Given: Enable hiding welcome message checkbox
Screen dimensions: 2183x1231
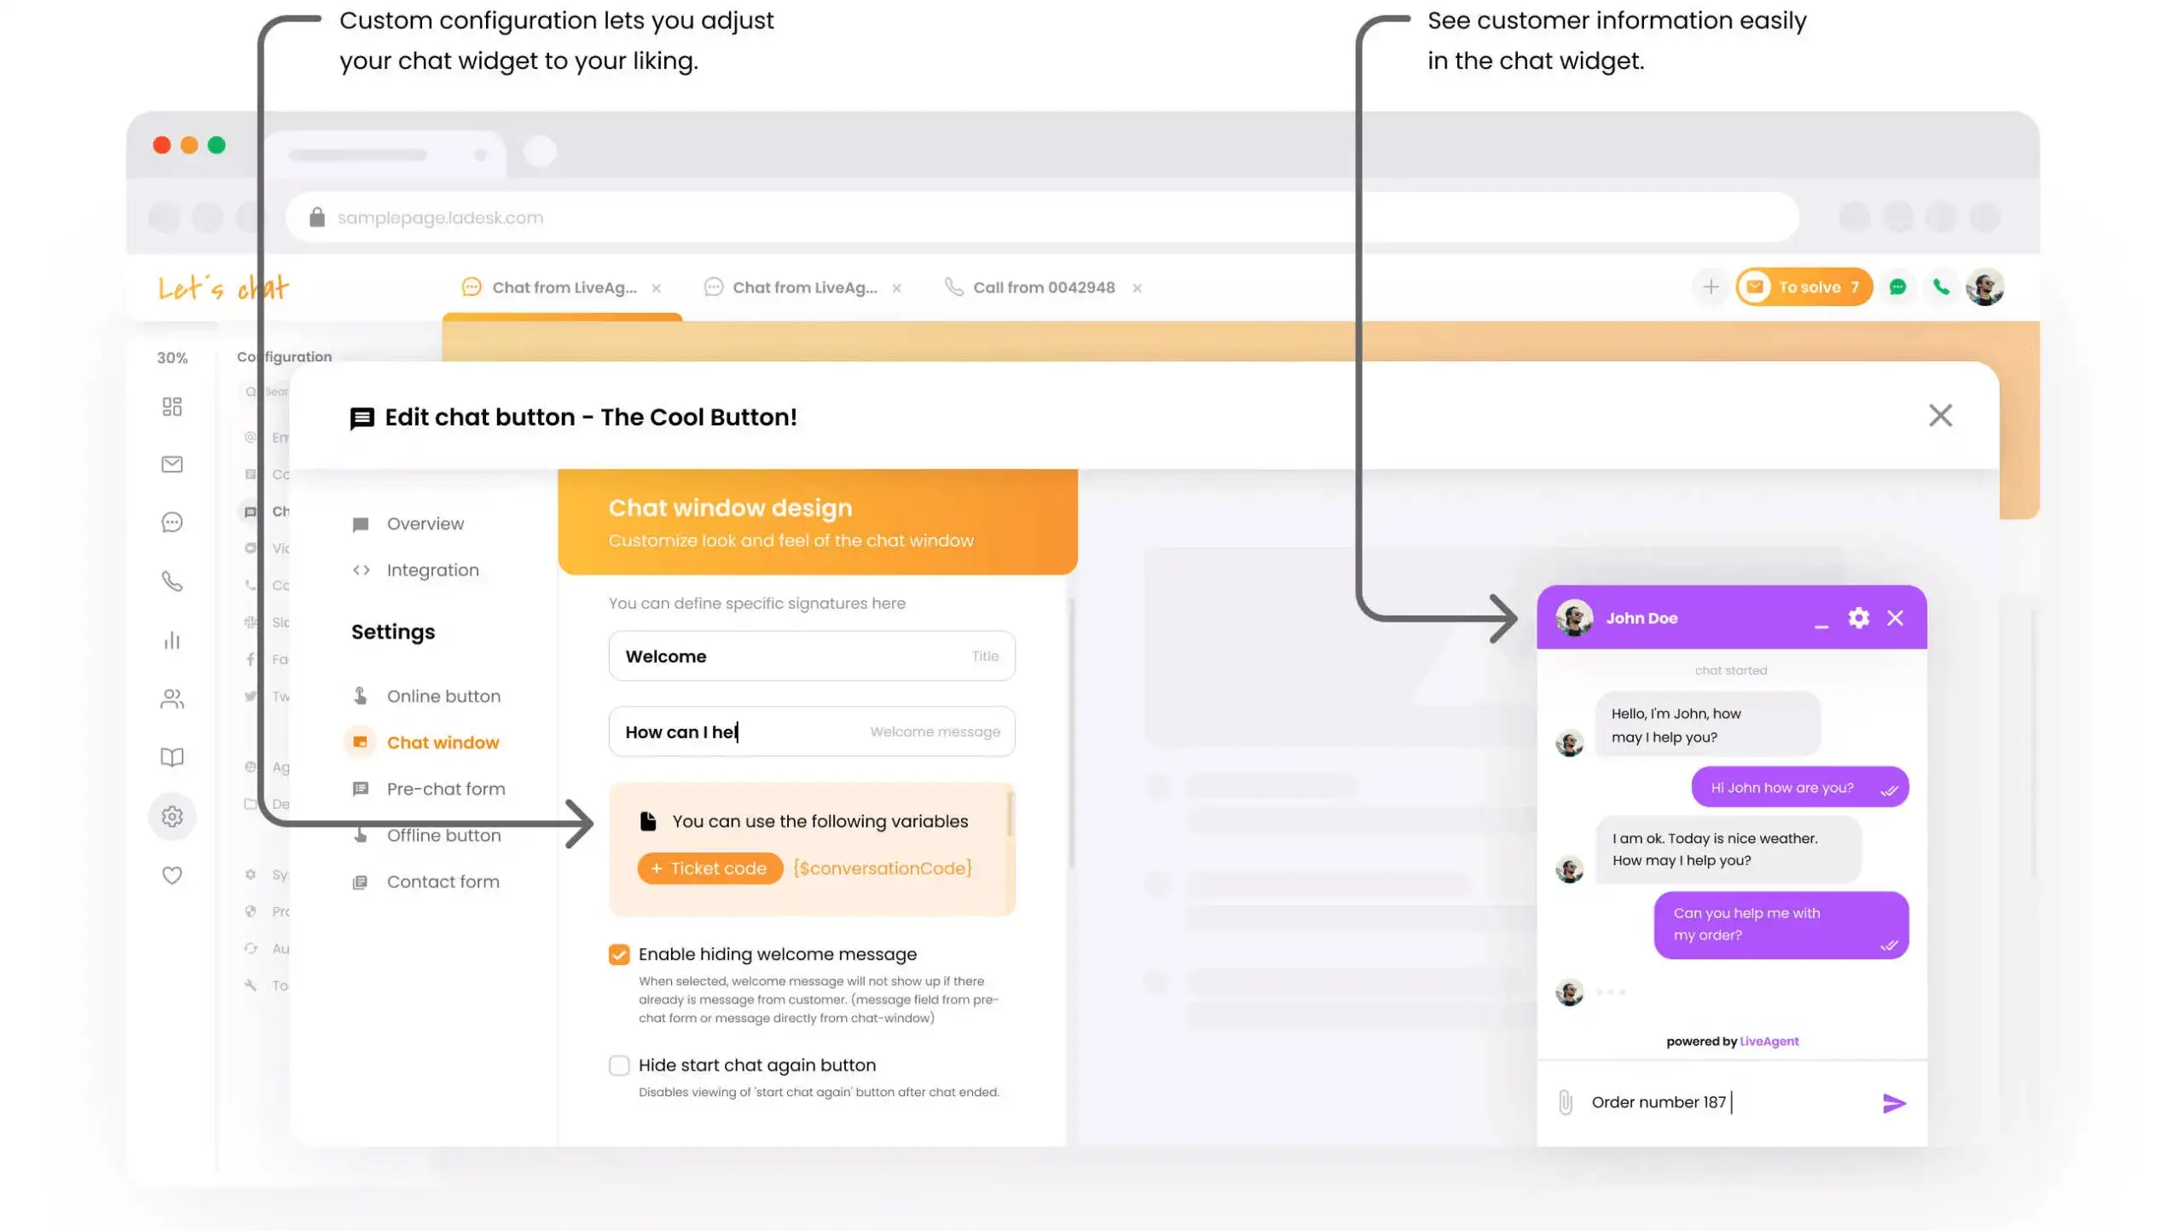Looking at the screenshot, I should point(619,954).
